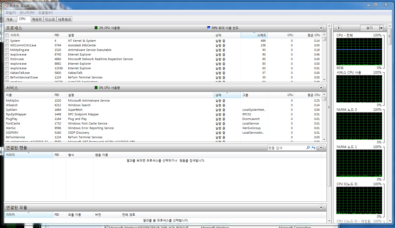Image resolution: width=395 pixels, height=228 pixels.
Task: Click the 59% 최대 사용 빈도 indicator
Action: [x=223, y=28]
